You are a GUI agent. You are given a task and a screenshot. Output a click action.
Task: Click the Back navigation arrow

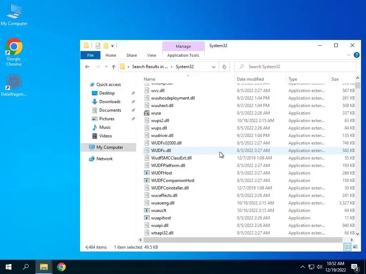click(87, 67)
